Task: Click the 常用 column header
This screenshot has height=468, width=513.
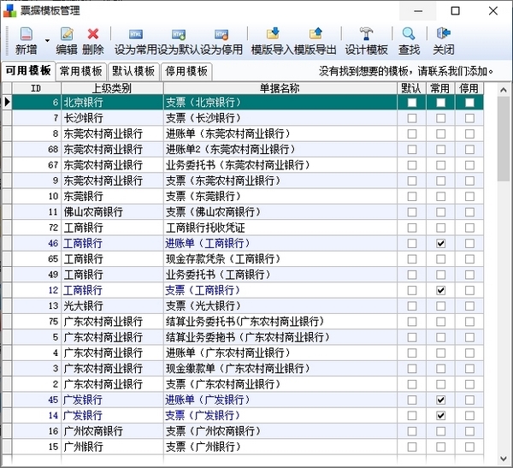Action: pyautogui.click(x=440, y=88)
